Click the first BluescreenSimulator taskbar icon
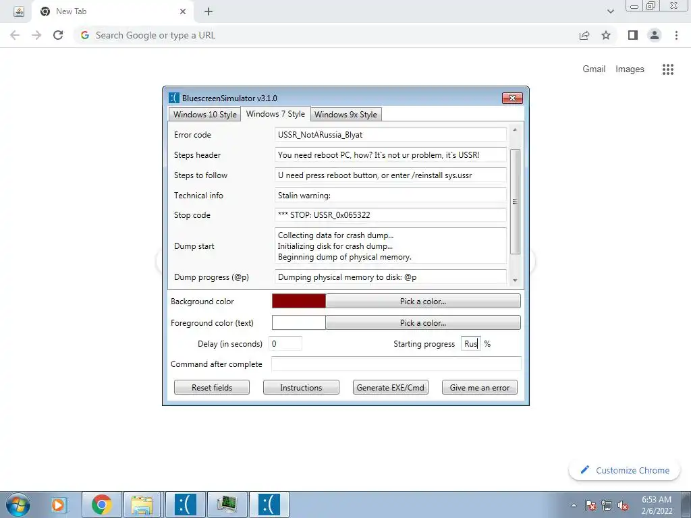 coord(185,505)
